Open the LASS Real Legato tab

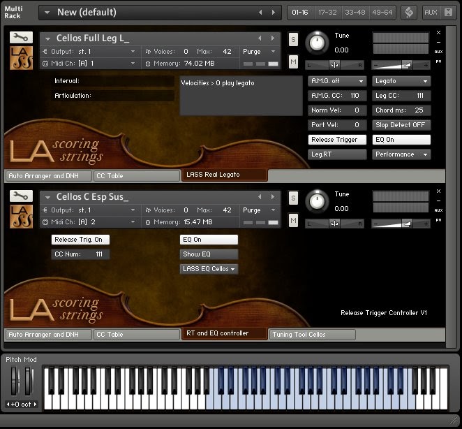pyautogui.click(x=225, y=175)
